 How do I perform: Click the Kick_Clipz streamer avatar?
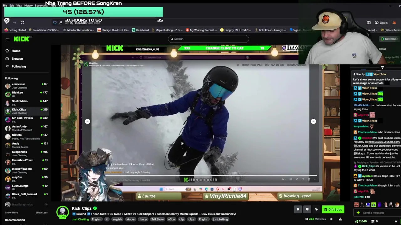[63, 212]
